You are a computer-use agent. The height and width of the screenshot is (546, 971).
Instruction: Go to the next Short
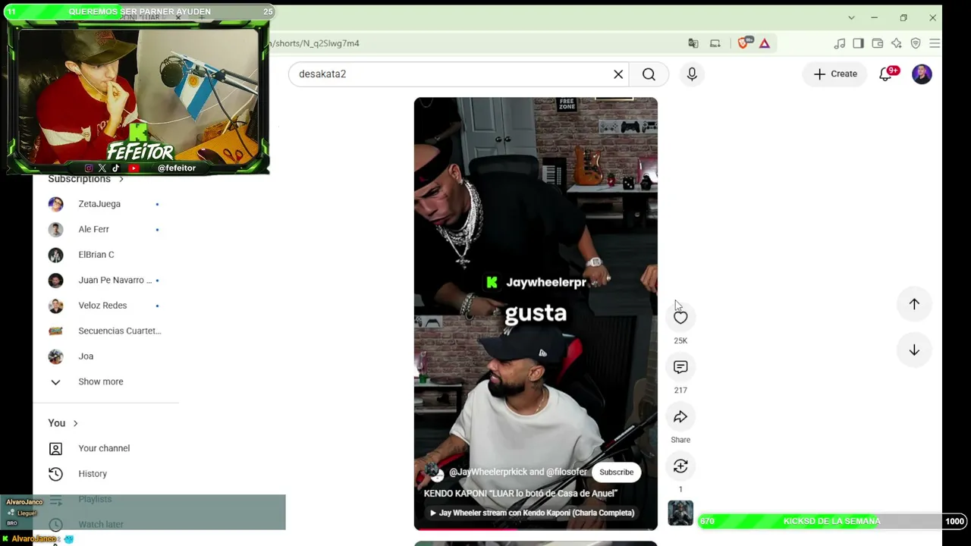[x=914, y=350]
